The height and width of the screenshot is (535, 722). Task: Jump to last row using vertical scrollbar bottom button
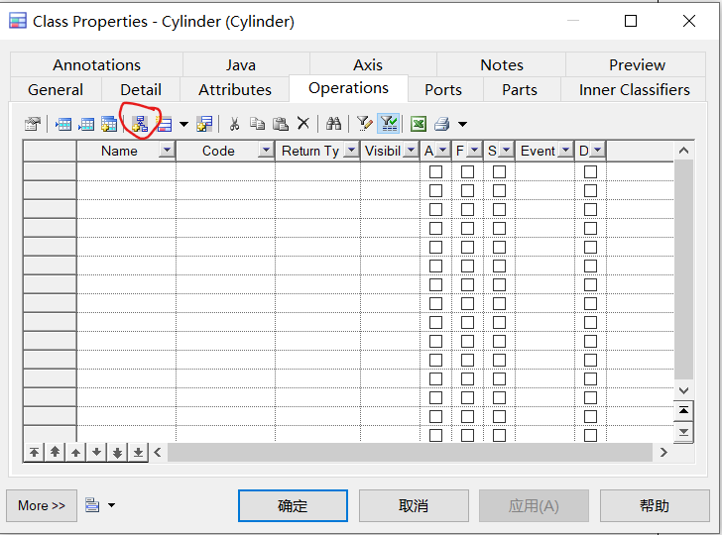click(x=683, y=432)
